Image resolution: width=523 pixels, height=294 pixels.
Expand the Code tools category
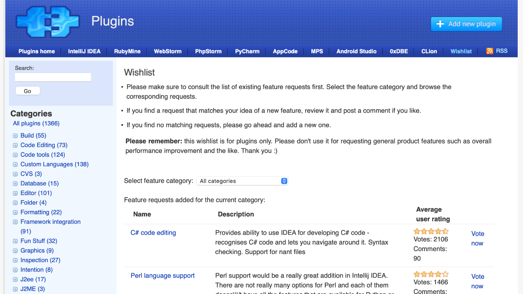[15, 155]
